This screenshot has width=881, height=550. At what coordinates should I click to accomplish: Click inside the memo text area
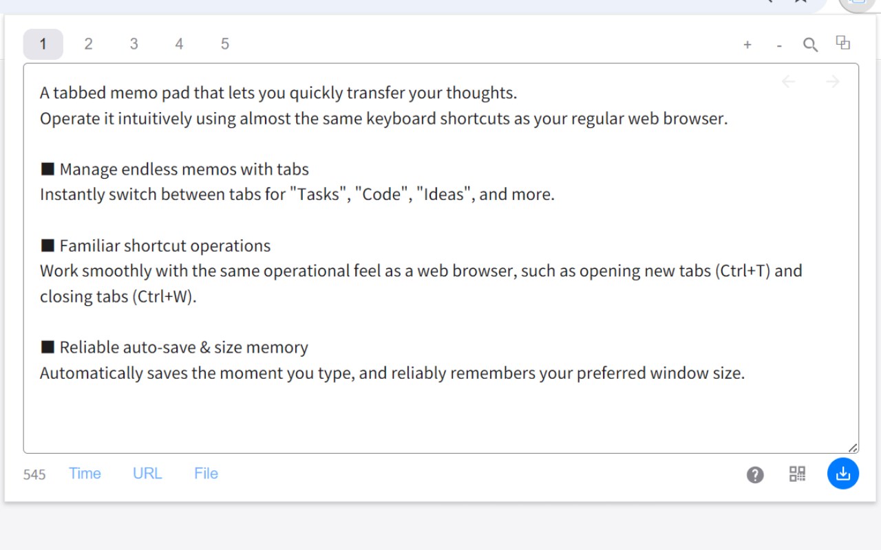(440, 258)
